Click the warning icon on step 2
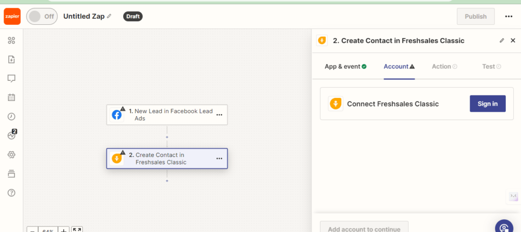The image size is (521, 232). pos(123,152)
